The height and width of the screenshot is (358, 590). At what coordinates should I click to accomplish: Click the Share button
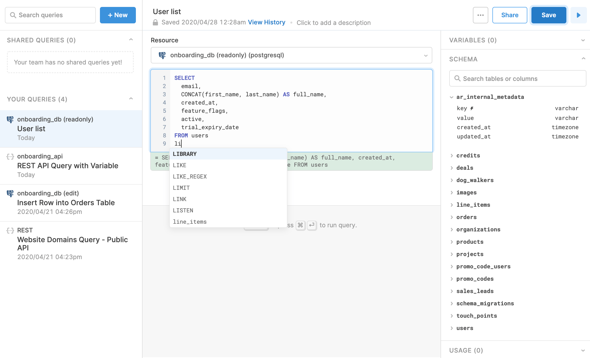click(509, 15)
